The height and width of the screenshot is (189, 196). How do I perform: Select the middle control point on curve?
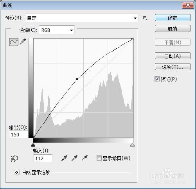77,79
